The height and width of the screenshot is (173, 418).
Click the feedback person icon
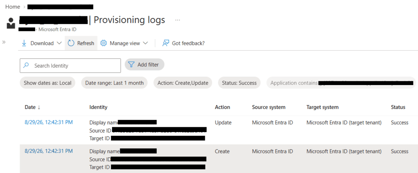coord(166,43)
